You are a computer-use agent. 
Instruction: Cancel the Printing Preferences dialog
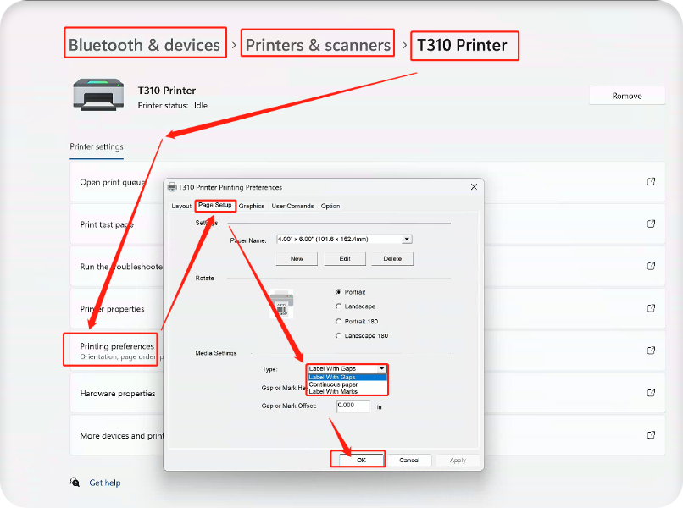pos(409,460)
